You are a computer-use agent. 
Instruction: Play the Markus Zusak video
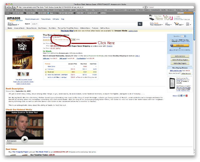click(25, 140)
